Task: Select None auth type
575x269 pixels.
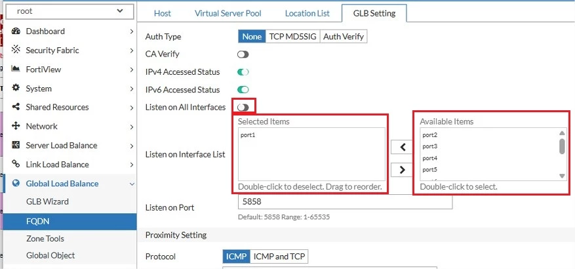Action: 252,37
